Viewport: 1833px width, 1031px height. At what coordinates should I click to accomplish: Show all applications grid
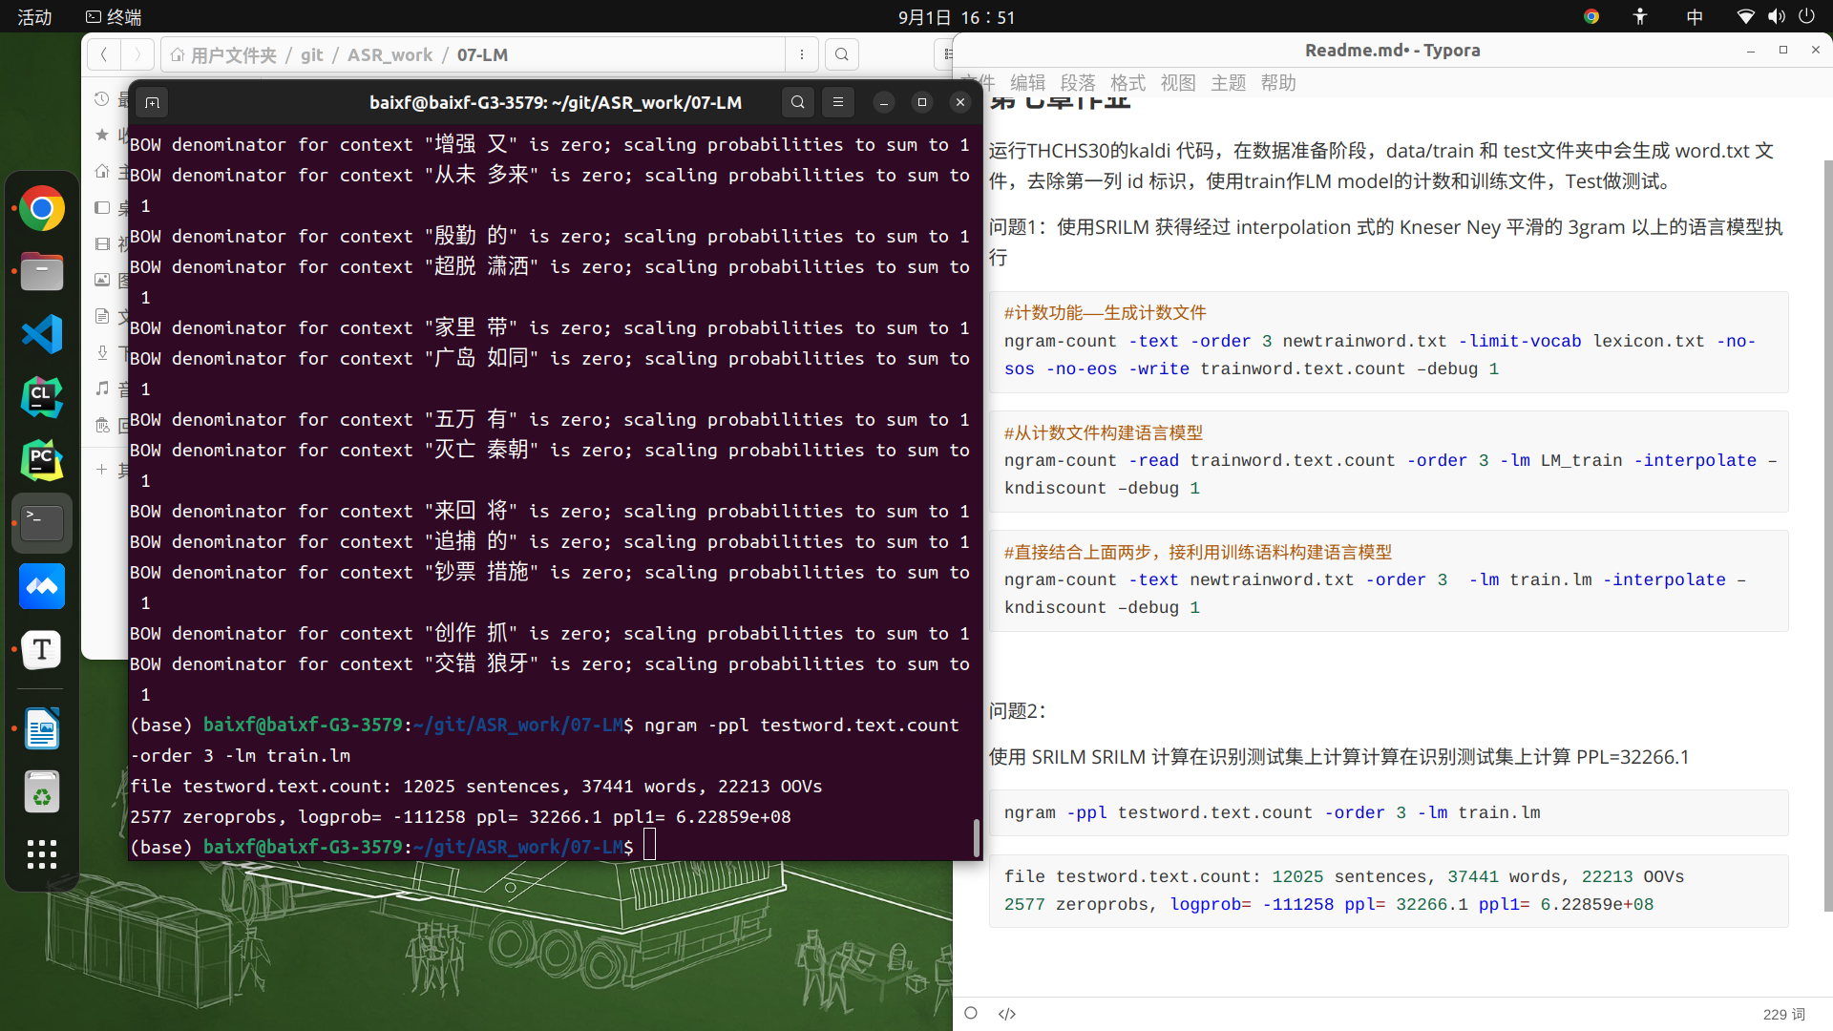tap(42, 854)
